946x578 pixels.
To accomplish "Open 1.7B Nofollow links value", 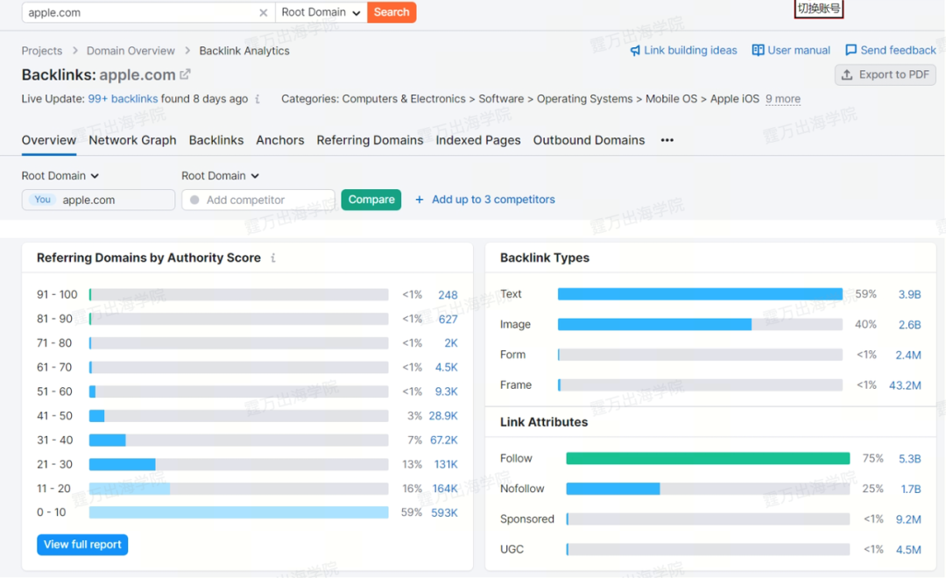I will click(x=910, y=489).
